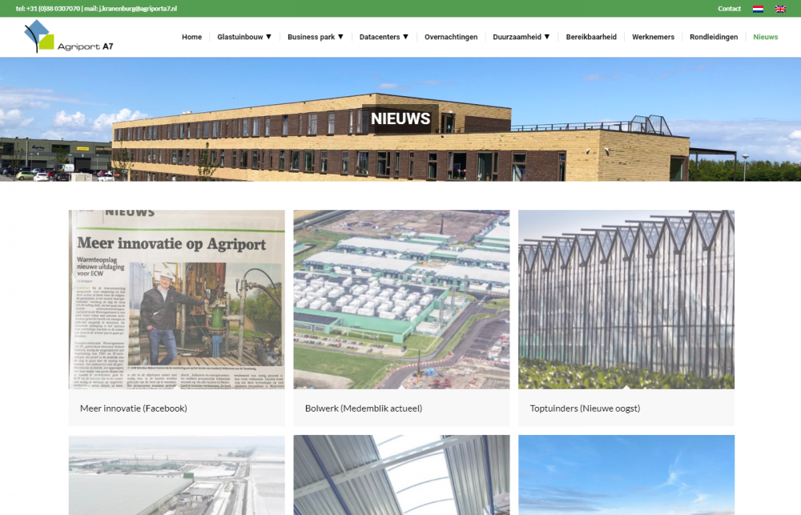Viewport: 801px width, 515px height.
Task: Select the Nieuws menu item
Action: (x=765, y=37)
